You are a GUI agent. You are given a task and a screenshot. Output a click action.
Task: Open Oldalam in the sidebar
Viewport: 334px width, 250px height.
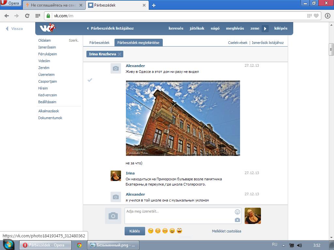point(44,40)
